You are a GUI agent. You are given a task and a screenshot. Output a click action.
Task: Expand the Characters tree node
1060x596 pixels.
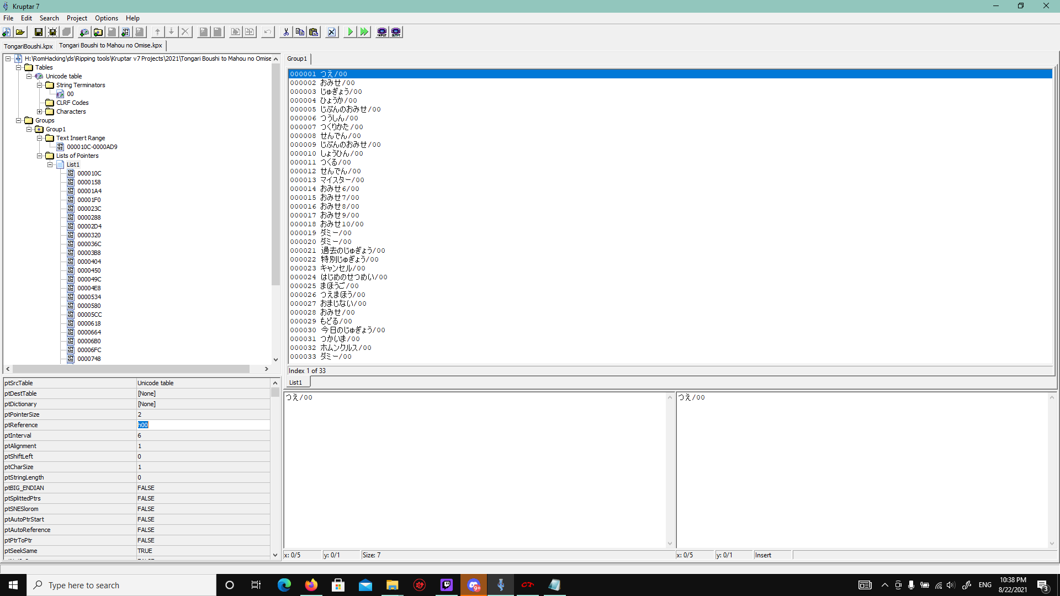pos(39,111)
